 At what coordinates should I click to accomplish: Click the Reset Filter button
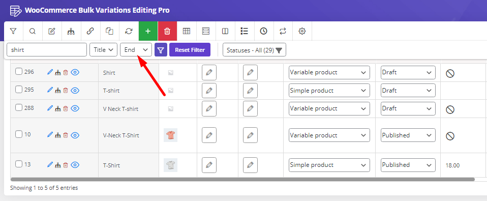tap(190, 50)
